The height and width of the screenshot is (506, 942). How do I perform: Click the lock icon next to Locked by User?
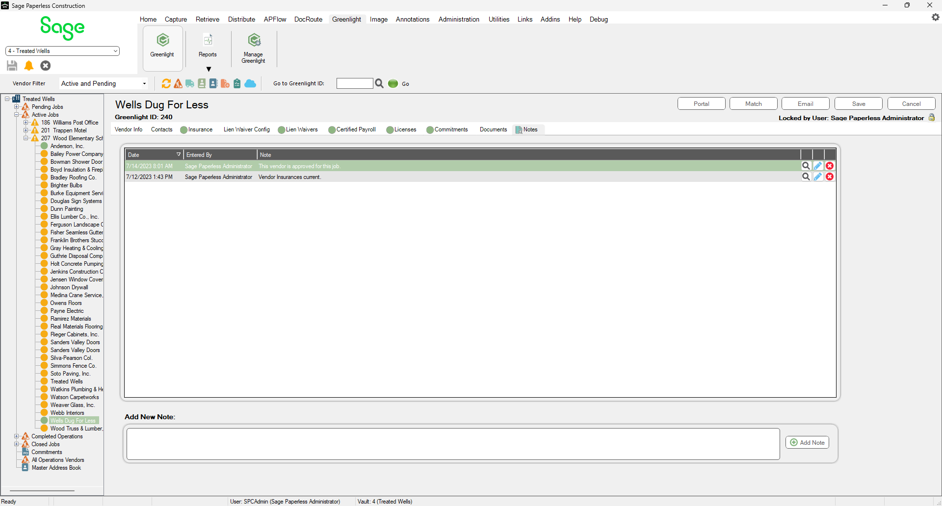click(932, 118)
